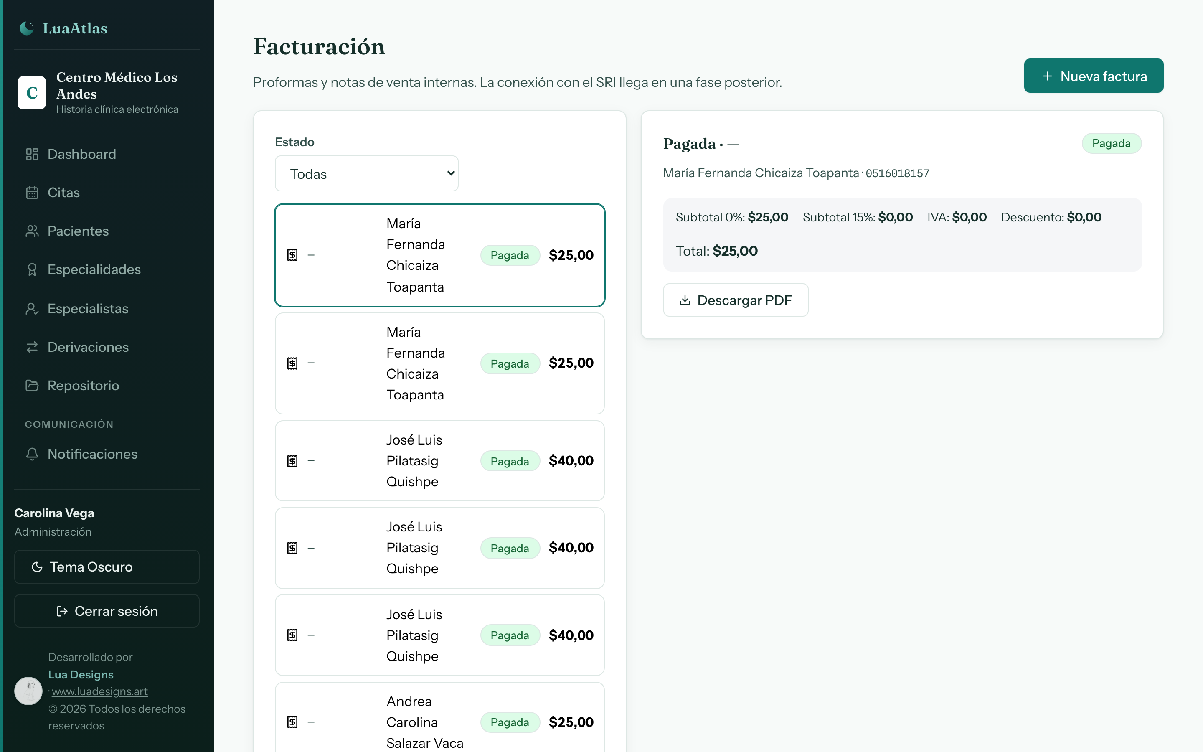
Task: Click the Estado label
Action: pyautogui.click(x=295, y=142)
